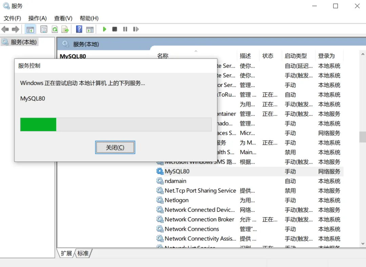Click 网络服务 in the MySQL80 row

click(x=329, y=172)
